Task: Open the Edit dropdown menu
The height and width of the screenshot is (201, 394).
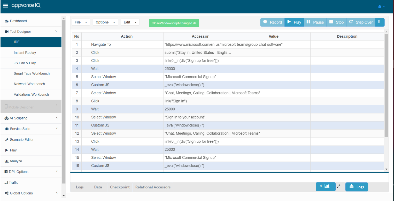Action: click(x=130, y=22)
